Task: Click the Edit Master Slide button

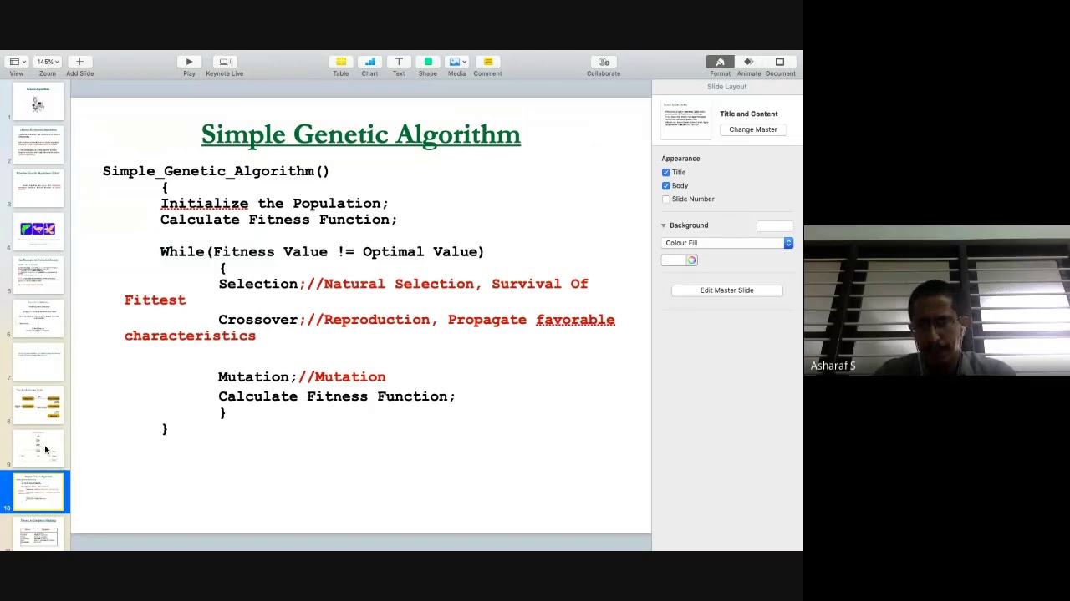Action: 727,290
